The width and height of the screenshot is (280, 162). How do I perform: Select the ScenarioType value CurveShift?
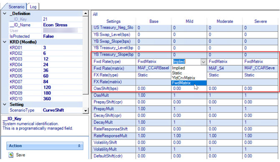[53, 110]
